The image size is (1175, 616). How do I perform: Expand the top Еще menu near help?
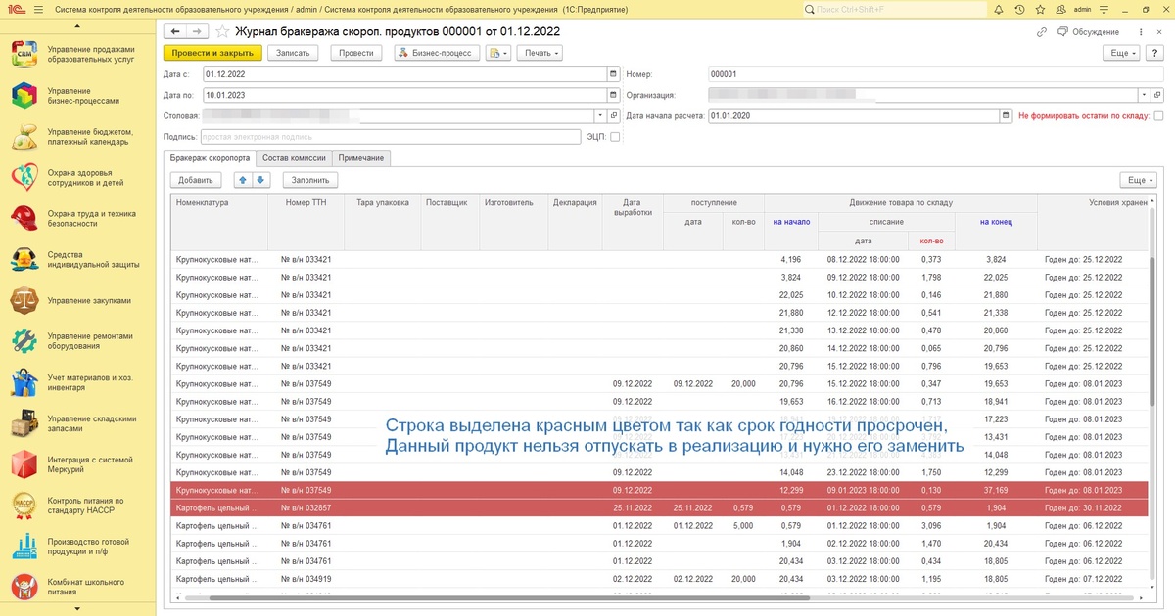click(x=1123, y=53)
